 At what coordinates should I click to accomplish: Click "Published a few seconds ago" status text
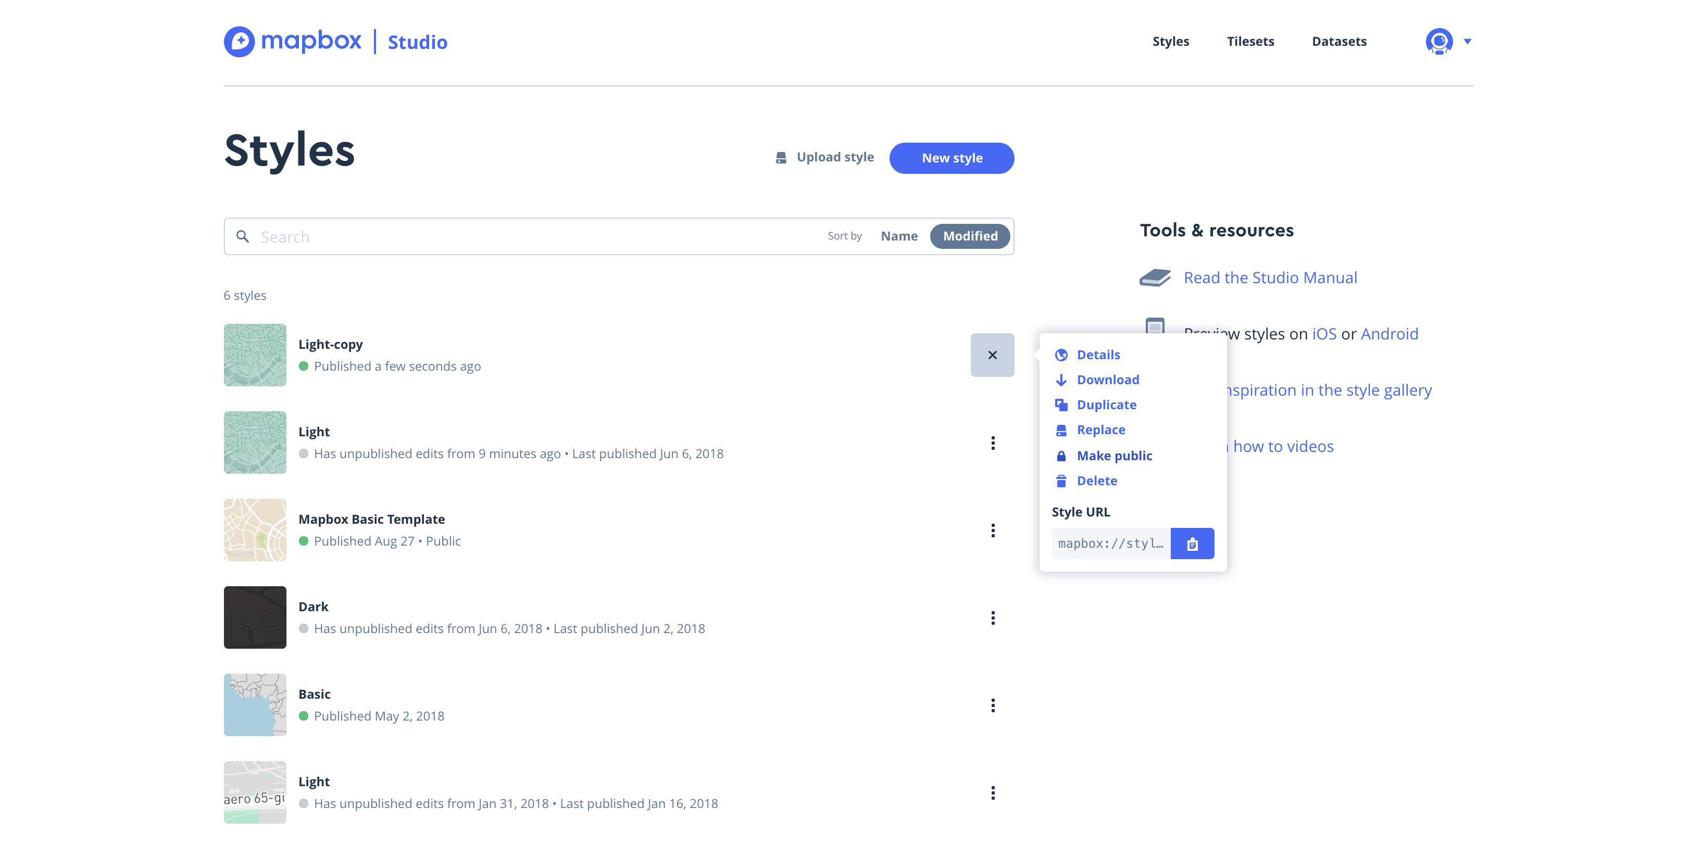[397, 366]
